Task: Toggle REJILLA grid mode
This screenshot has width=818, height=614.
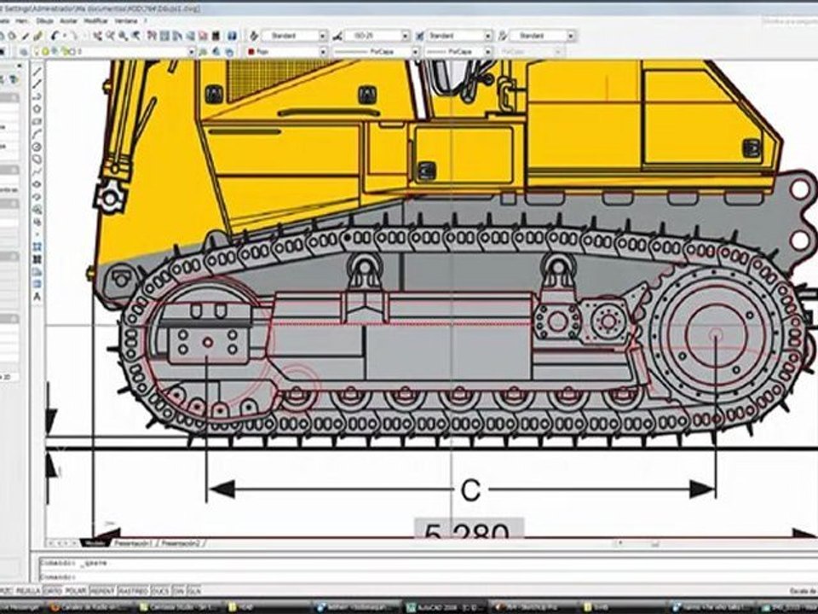Action: click(27, 591)
